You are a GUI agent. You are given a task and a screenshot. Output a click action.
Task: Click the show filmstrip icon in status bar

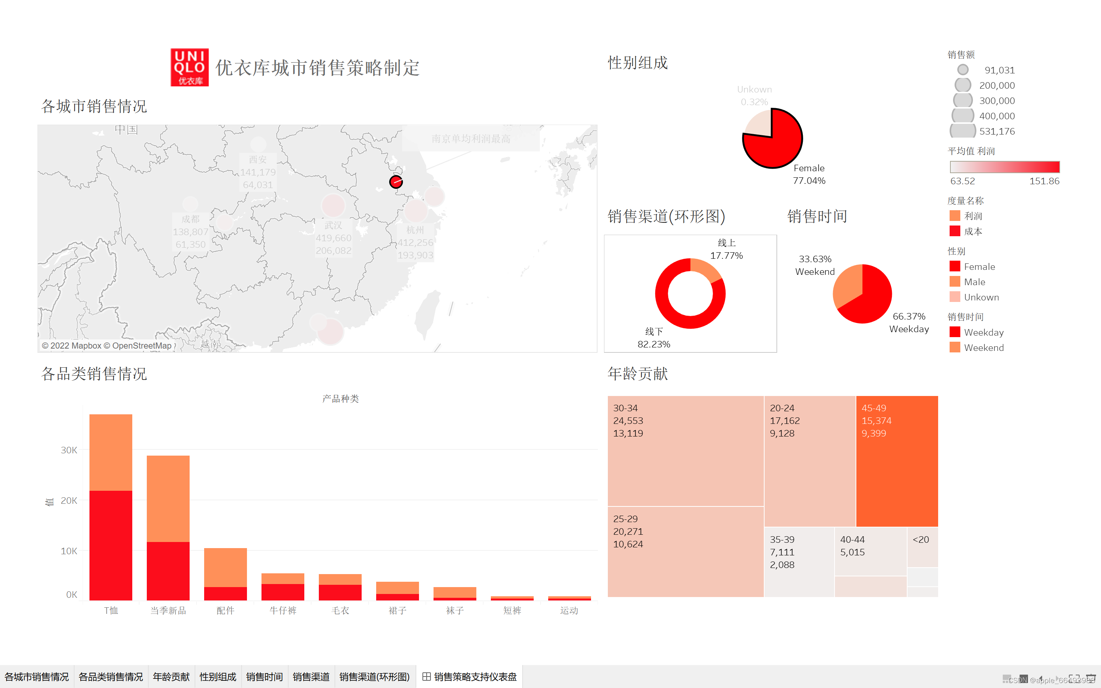click(x=1007, y=678)
